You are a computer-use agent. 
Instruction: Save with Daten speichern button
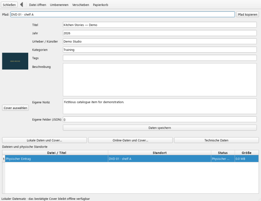click(160, 128)
